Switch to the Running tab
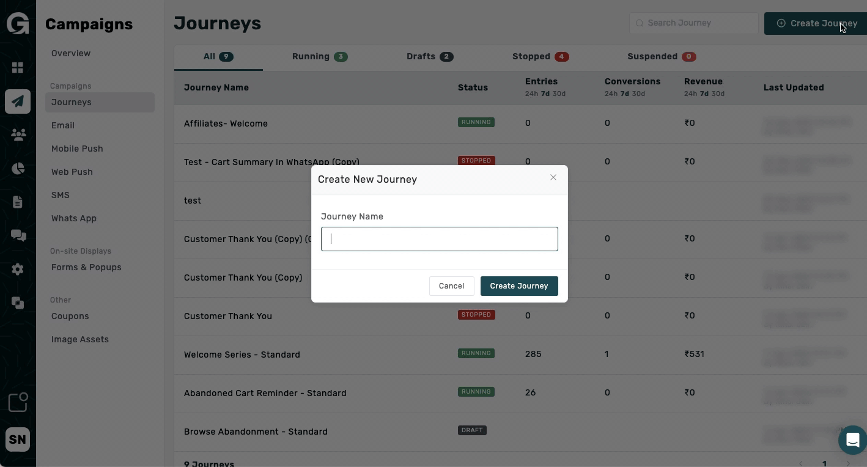 (319, 57)
